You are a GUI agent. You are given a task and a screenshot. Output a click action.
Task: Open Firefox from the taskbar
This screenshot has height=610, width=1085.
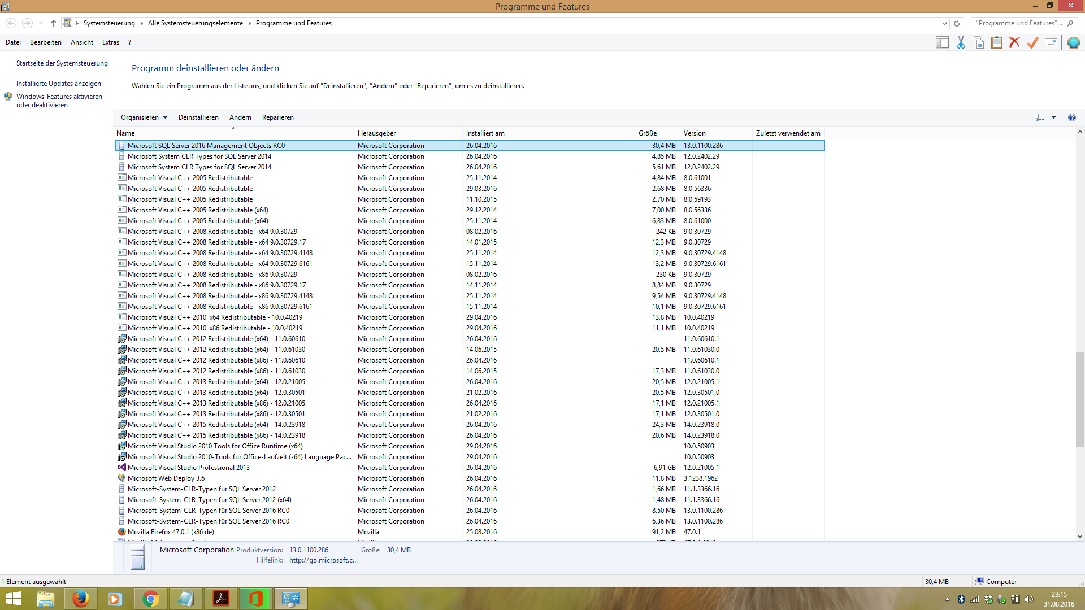pos(80,599)
